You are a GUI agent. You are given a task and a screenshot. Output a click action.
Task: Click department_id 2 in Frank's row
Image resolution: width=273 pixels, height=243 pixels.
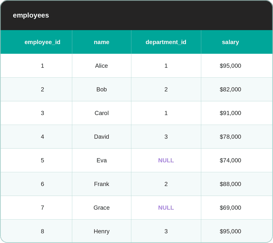click(x=166, y=184)
